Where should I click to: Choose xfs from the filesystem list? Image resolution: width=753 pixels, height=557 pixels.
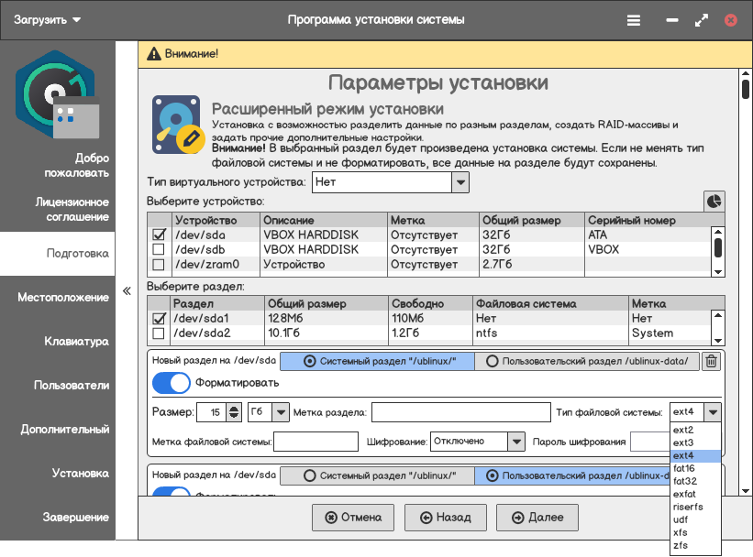[x=680, y=532]
